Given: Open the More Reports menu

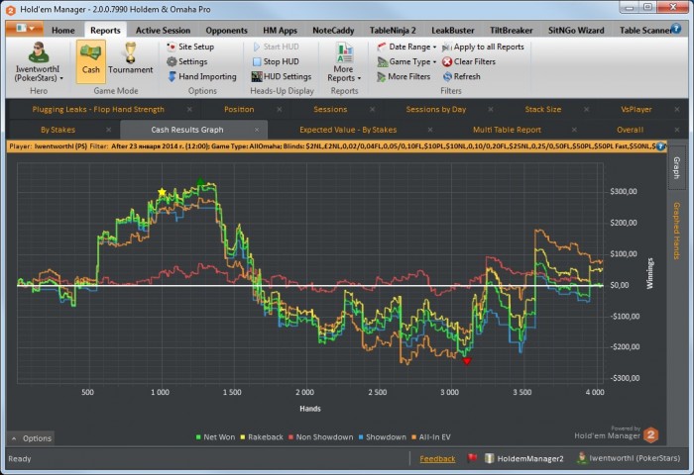Looking at the screenshot, I should (344, 62).
